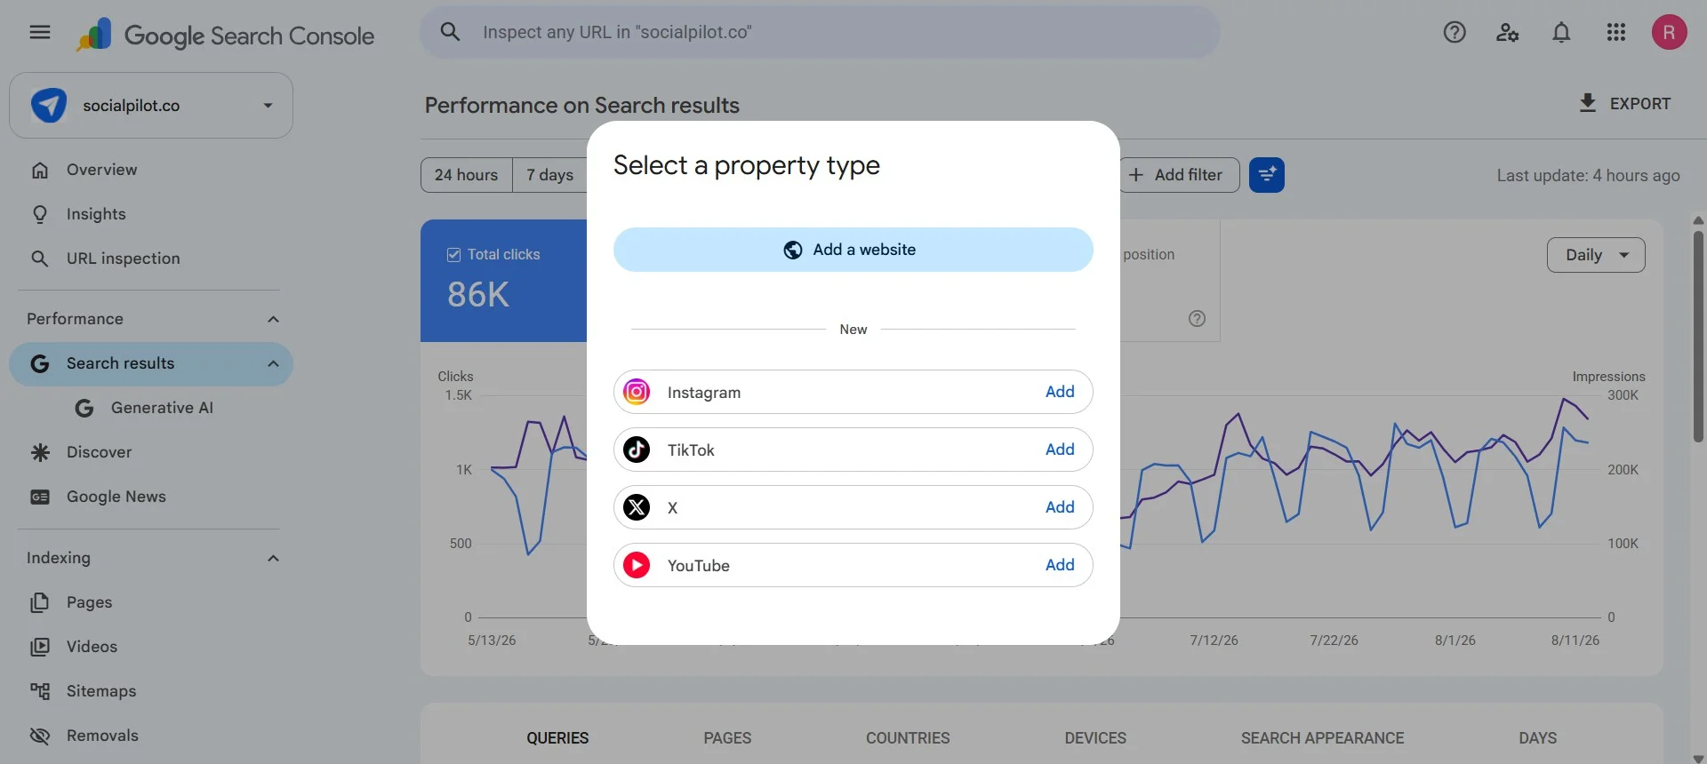Open the socialpilot.co property dropdown
The height and width of the screenshot is (764, 1707).
point(151,106)
